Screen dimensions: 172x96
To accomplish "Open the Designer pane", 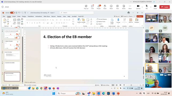I will coord(137,21).
